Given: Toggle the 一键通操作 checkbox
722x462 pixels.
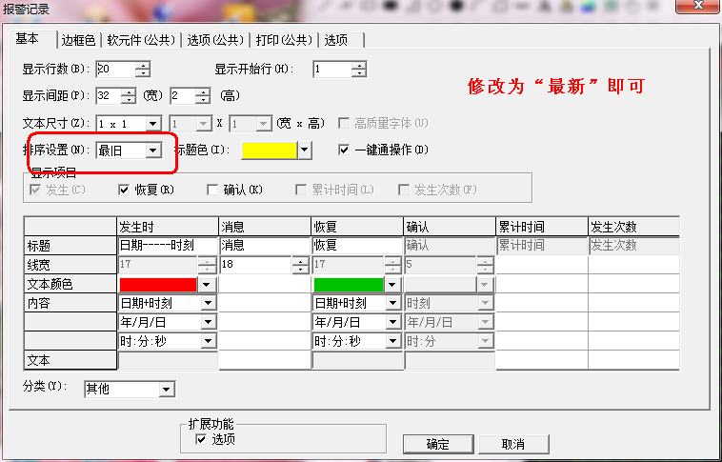Looking at the screenshot, I should pos(345,150).
